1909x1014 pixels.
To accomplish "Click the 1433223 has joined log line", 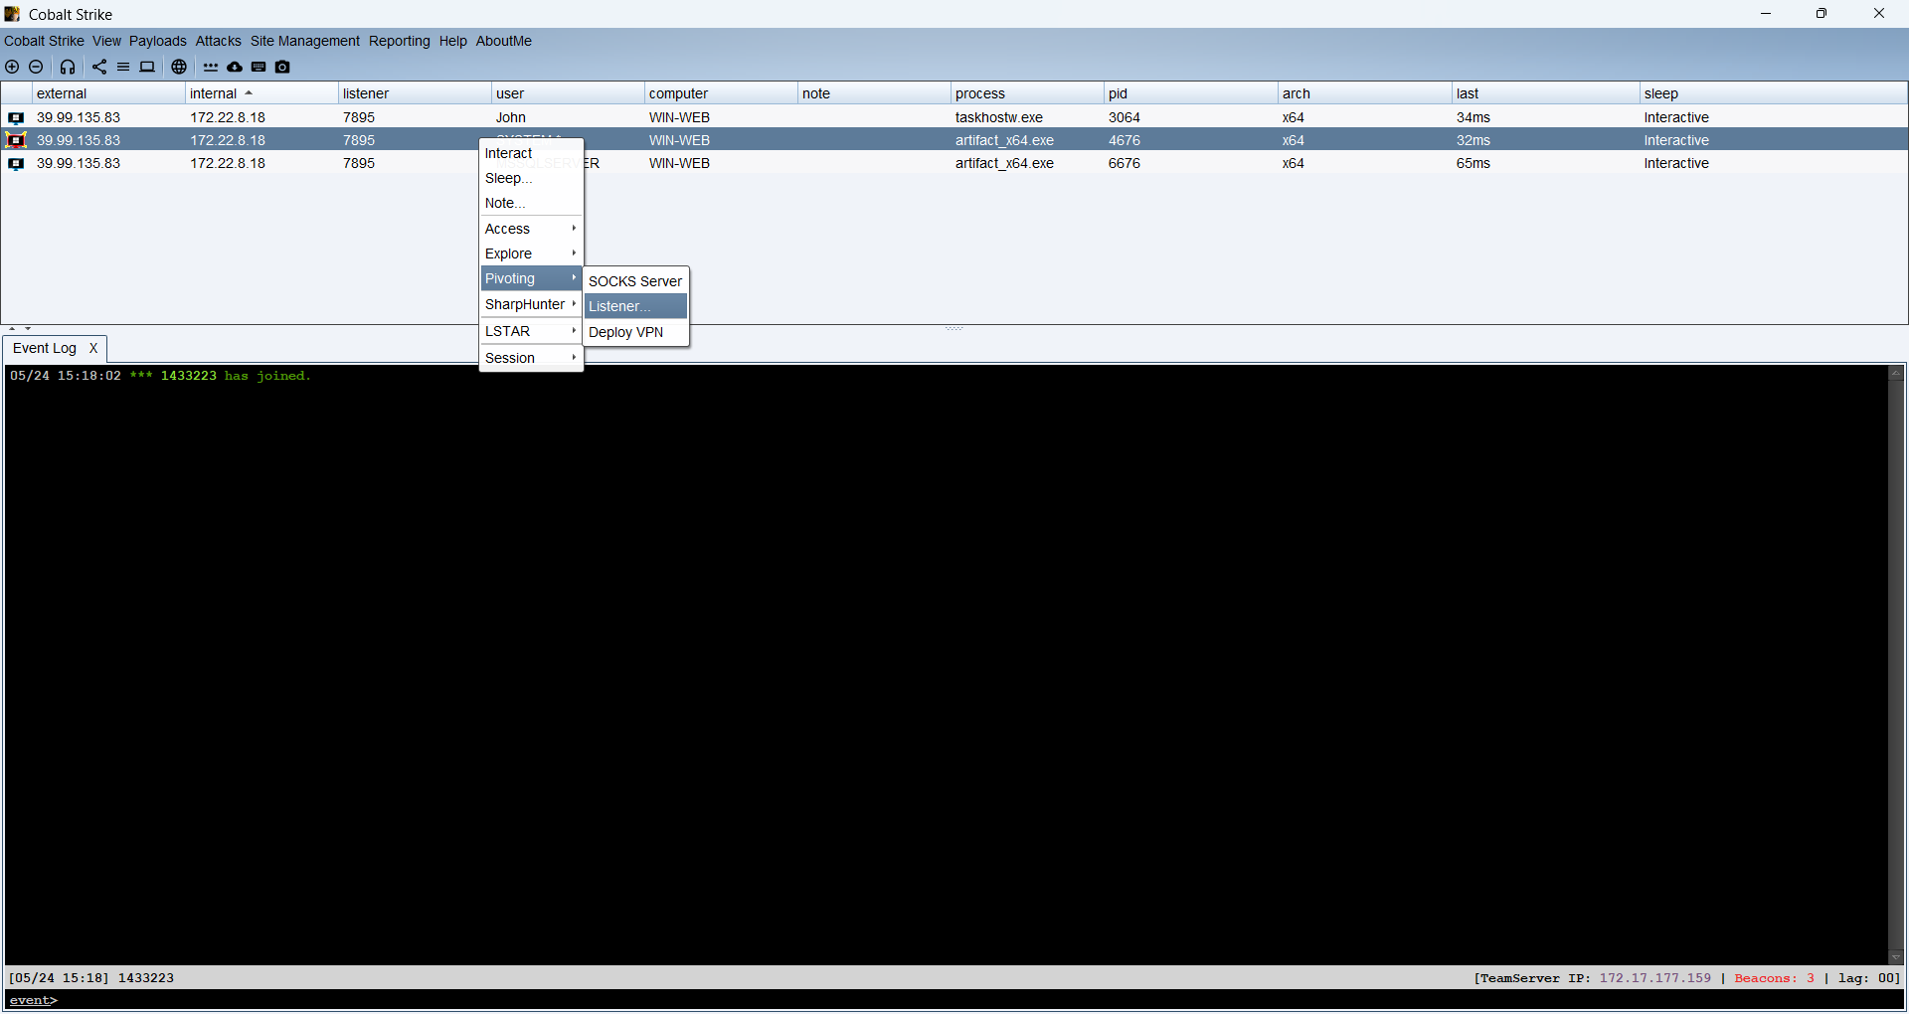I will coord(160,376).
